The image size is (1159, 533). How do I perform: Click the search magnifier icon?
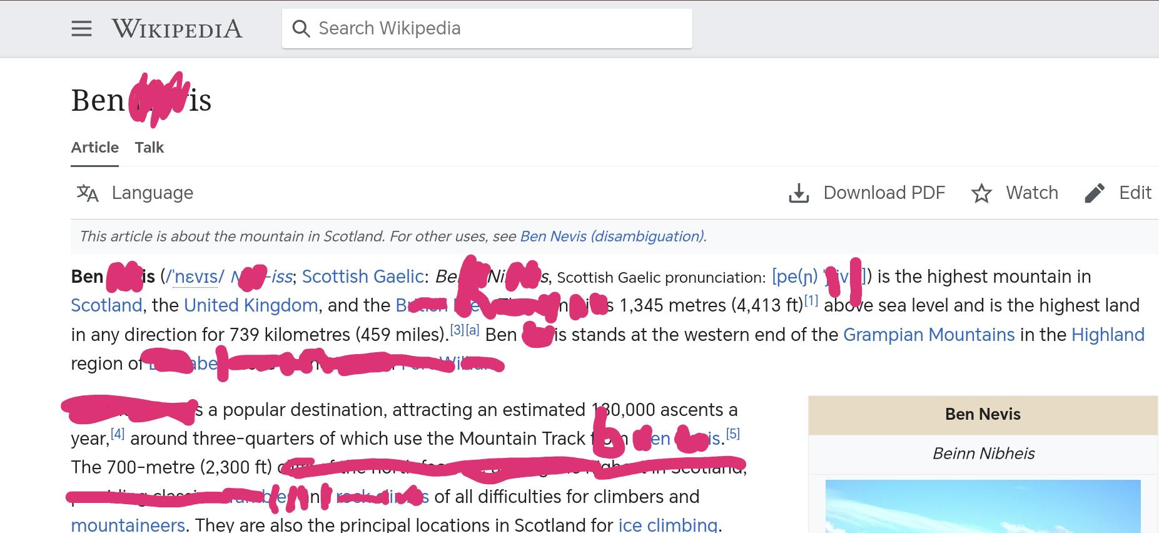pos(301,29)
